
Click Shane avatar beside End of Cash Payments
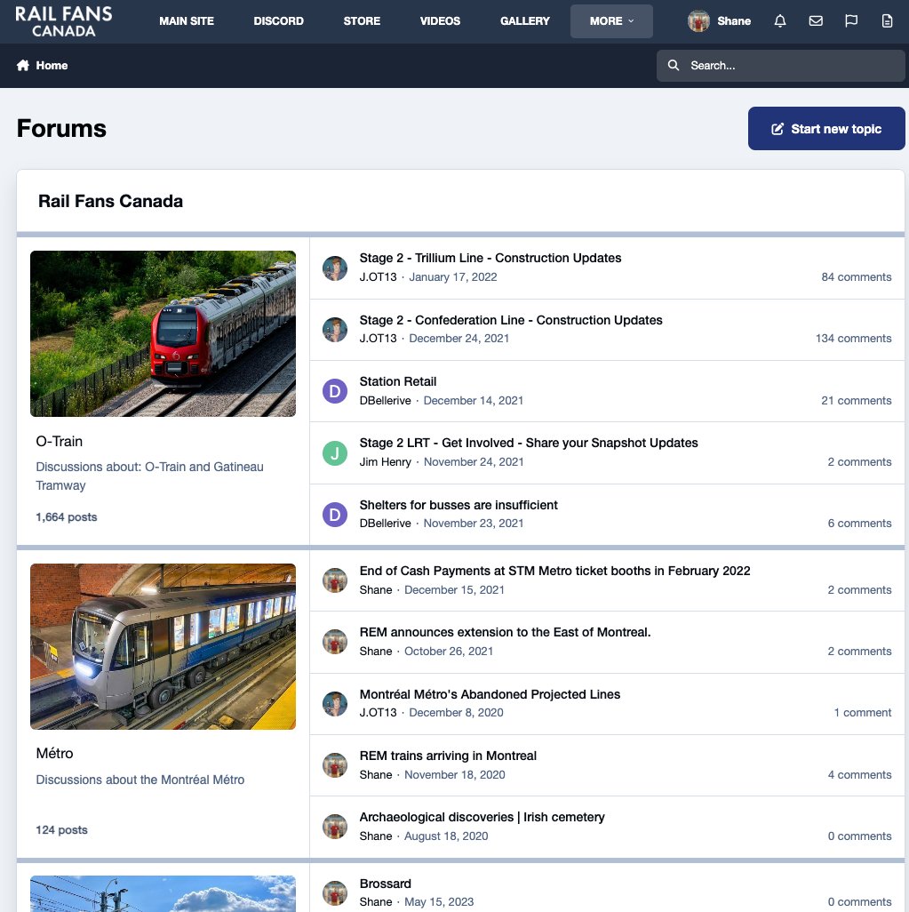335,580
